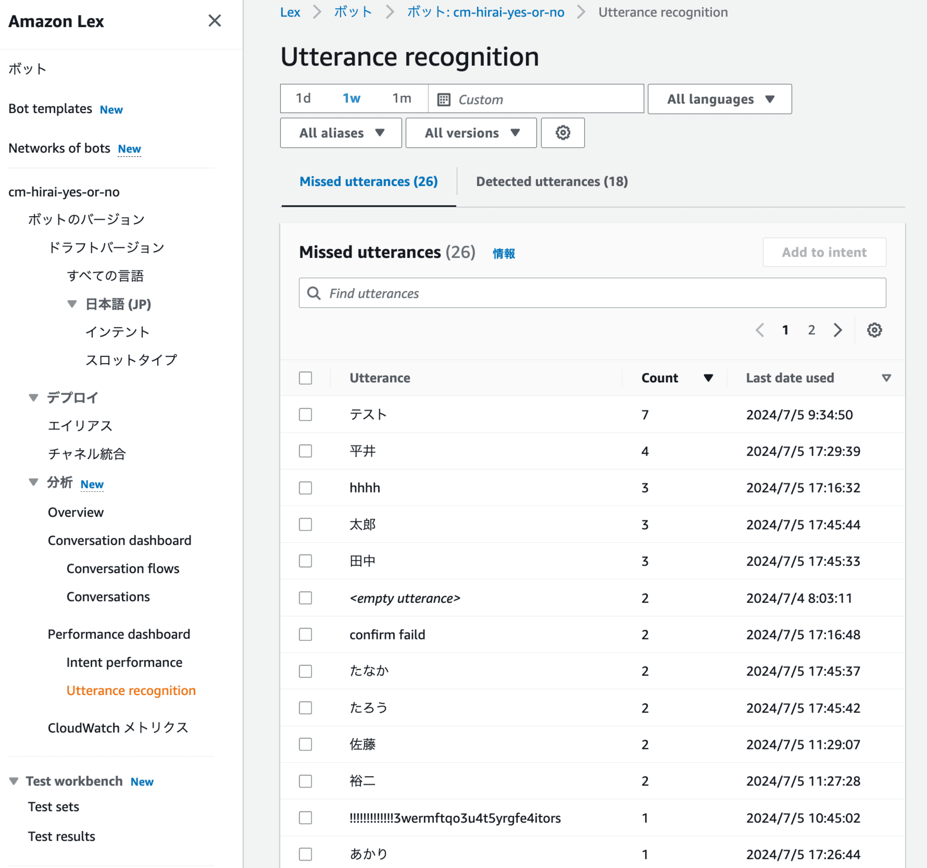Open Test sets in sidebar
The height and width of the screenshot is (868, 927).
[53, 807]
